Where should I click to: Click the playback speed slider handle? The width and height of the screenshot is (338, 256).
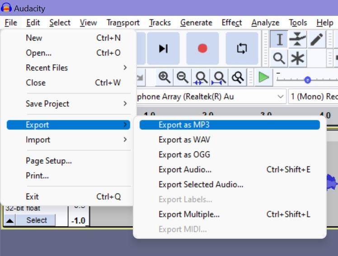click(307, 80)
